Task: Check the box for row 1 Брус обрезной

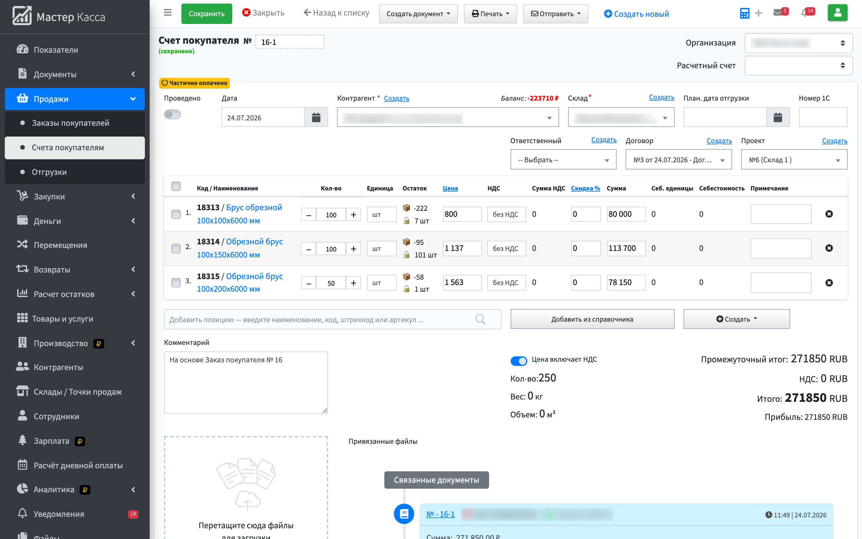Action: [176, 214]
